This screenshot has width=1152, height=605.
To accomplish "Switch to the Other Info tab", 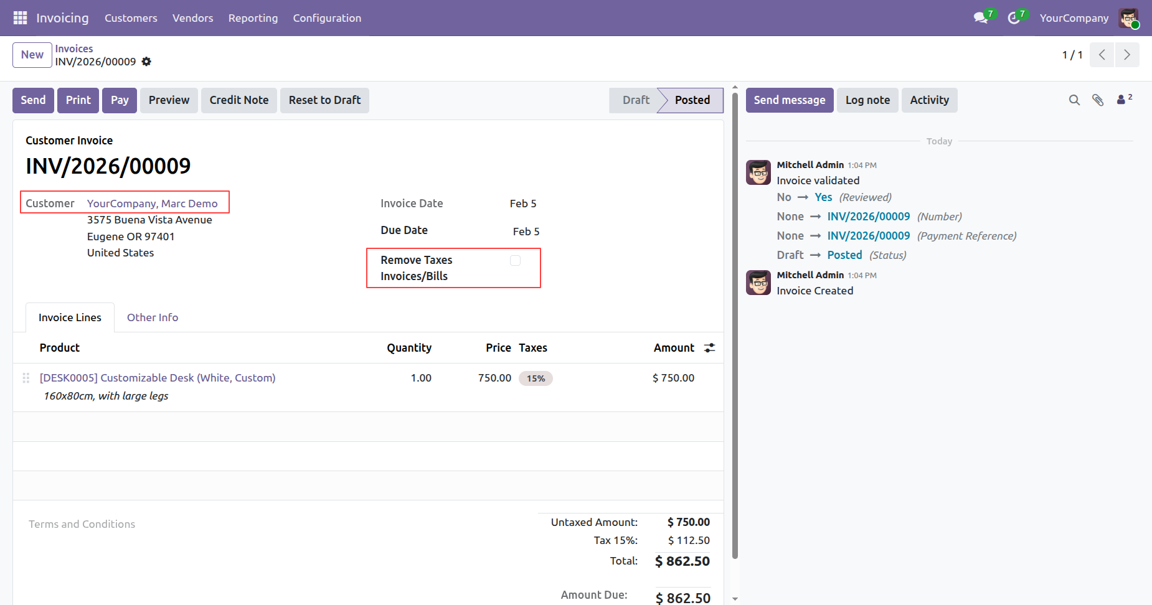I will (x=153, y=317).
